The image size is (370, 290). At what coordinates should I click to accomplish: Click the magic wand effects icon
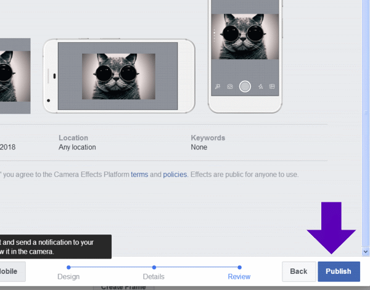tap(218, 87)
